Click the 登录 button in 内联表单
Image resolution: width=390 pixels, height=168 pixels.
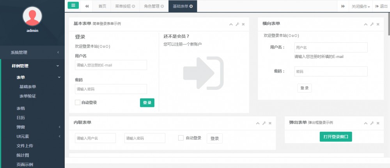tap(214, 138)
